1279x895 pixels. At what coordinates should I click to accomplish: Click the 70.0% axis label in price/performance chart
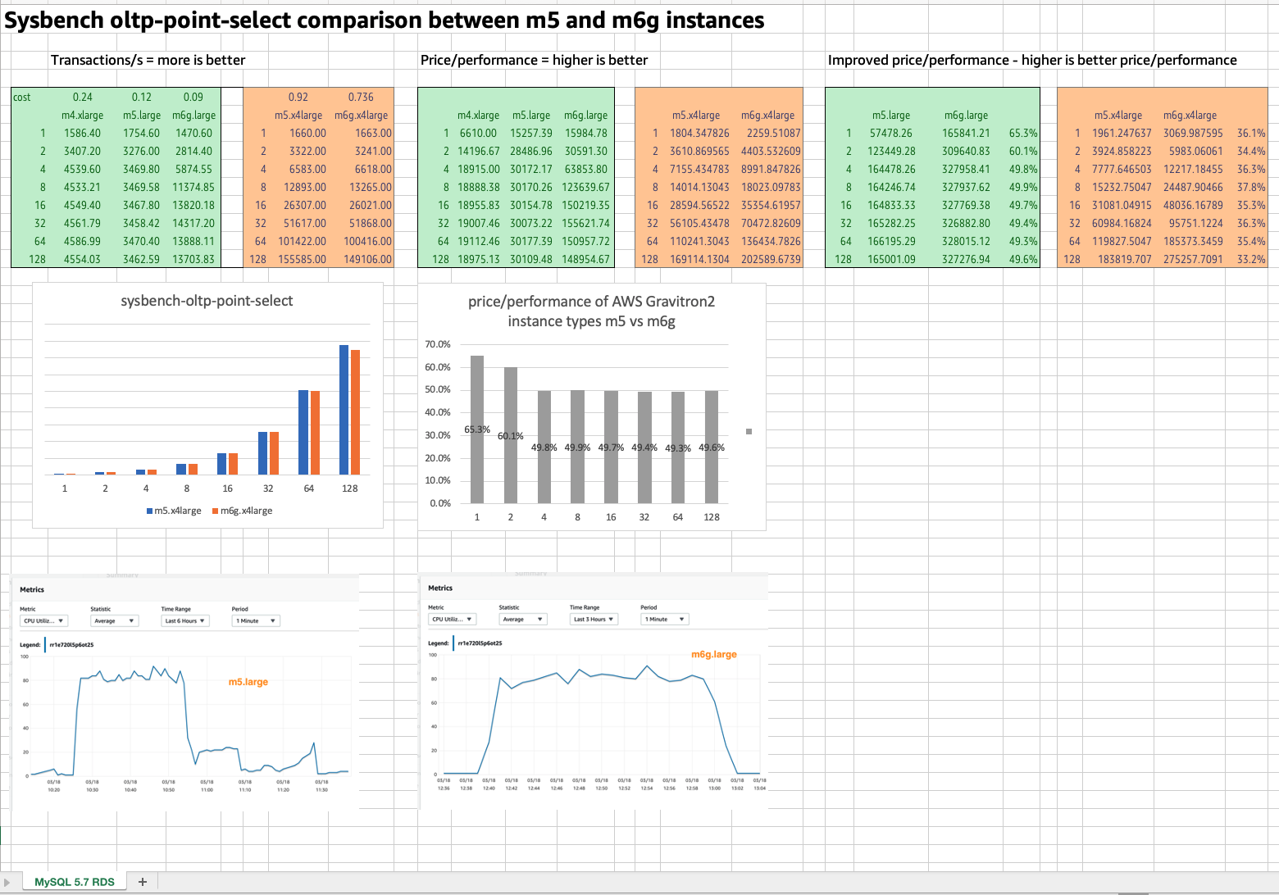click(x=438, y=344)
